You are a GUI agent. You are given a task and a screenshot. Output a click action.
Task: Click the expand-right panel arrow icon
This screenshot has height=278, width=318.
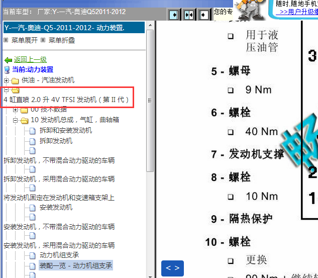[x=174, y=15]
